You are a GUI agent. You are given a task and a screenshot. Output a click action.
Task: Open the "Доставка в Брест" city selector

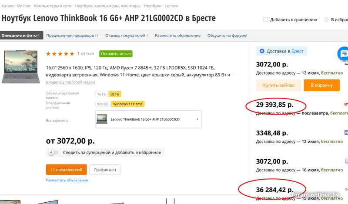tap(282, 51)
